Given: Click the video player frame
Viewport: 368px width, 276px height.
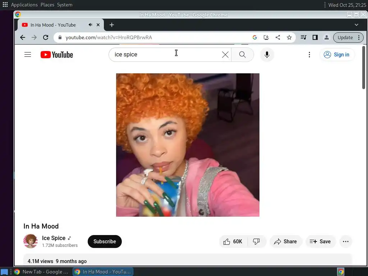Looking at the screenshot, I should pos(188,145).
